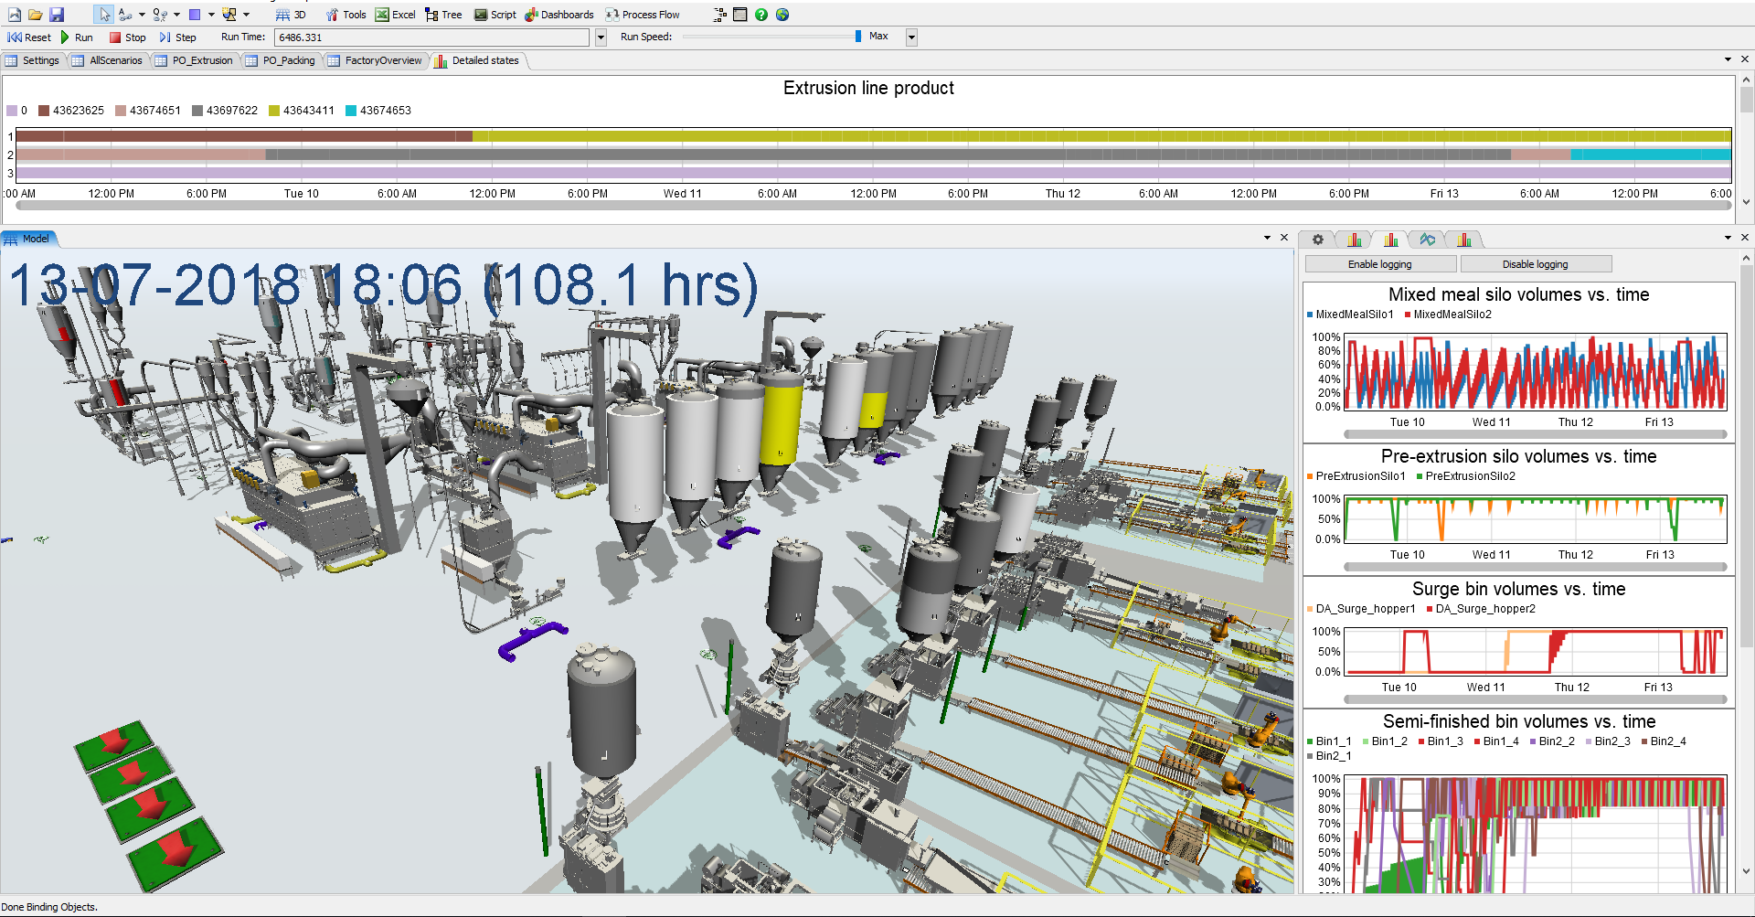
Task: Click the top green arrow pad in 3D model
Action: [115, 744]
